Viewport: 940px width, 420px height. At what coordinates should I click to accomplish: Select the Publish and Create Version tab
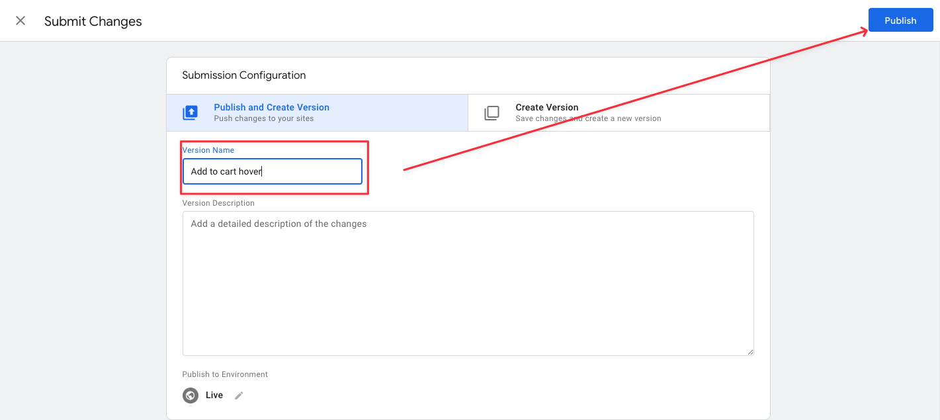pyautogui.click(x=317, y=112)
